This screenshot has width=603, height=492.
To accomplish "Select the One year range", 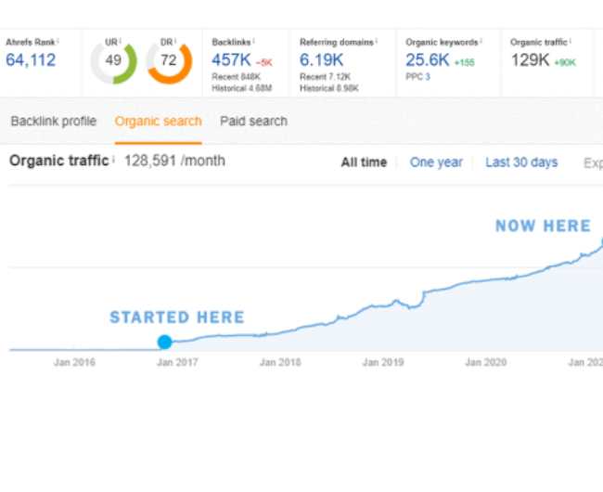I will [x=436, y=162].
